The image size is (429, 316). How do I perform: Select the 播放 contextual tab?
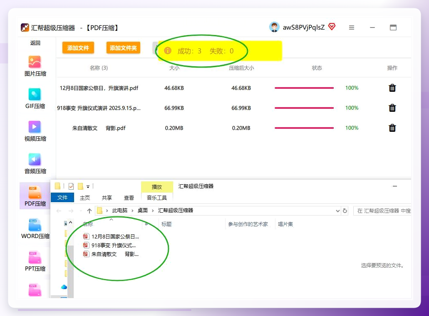157,187
